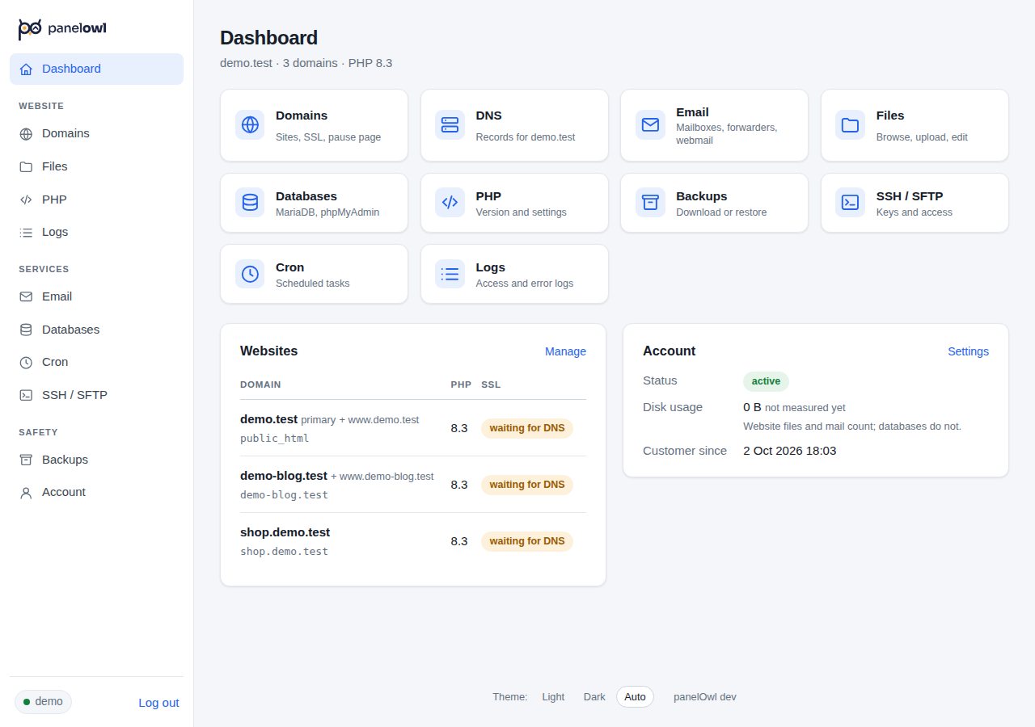Click the customer since date 2 Oct 2026 18:03
Image resolution: width=1035 pixels, height=727 pixels.
(x=790, y=451)
